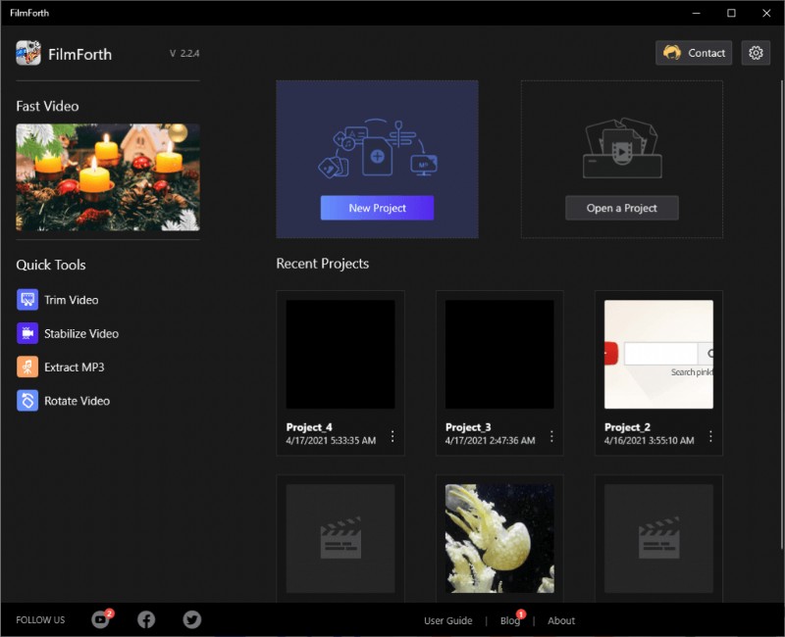Open the options menu for Project_4
The width and height of the screenshot is (785, 637).
[x=392, y=435]
